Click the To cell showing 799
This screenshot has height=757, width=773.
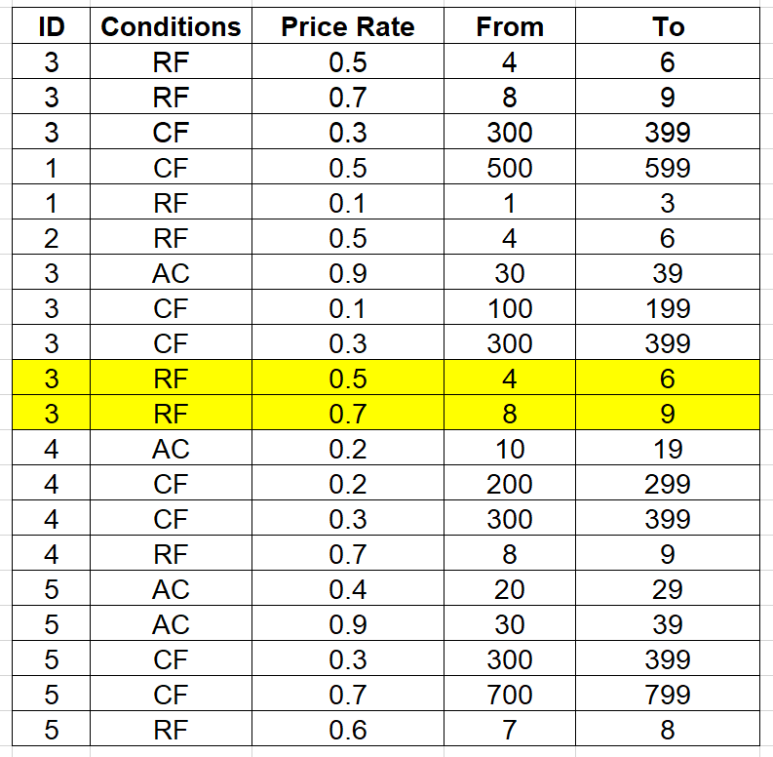click(669, 695)
